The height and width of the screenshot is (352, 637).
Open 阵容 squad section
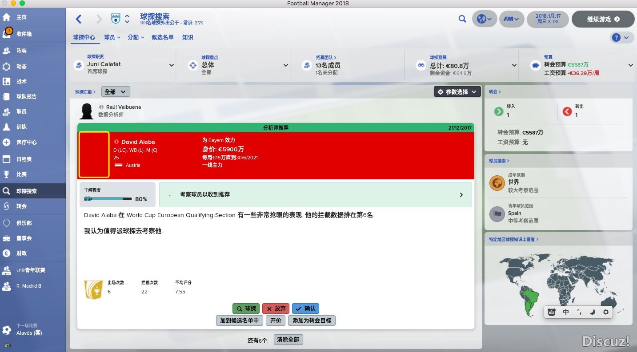(x=33, y=51)
